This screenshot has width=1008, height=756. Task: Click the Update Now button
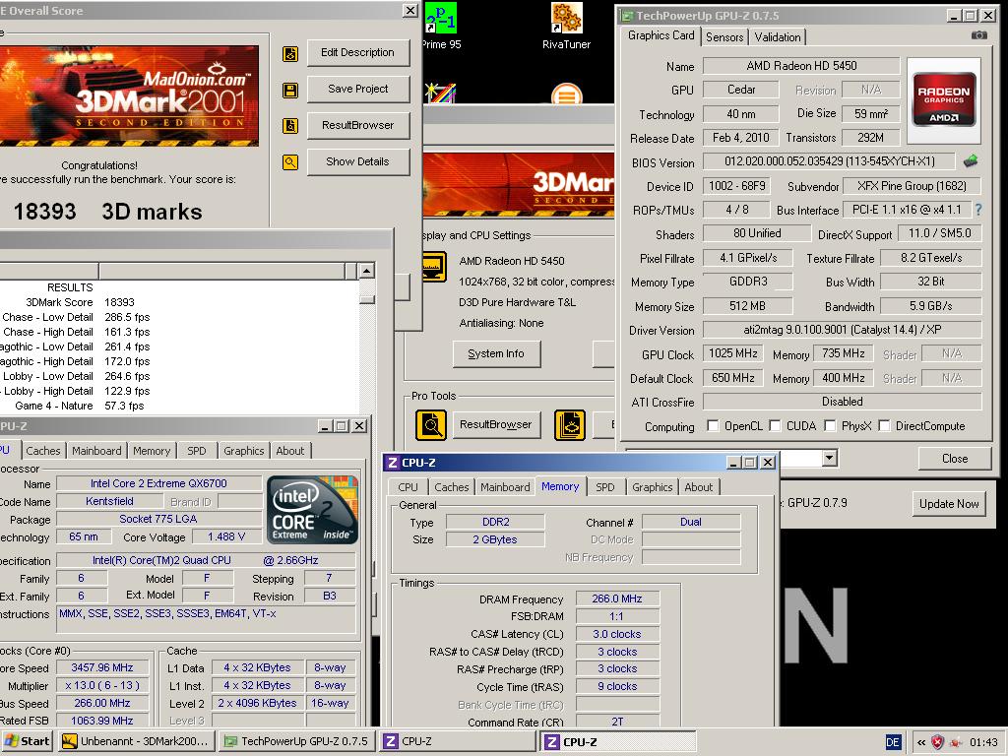(949, 504)
